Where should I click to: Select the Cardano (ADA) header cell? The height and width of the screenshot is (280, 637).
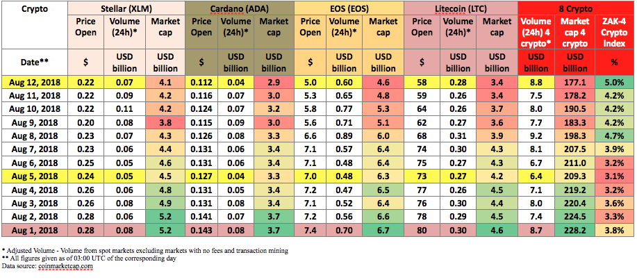pos(239,8)
